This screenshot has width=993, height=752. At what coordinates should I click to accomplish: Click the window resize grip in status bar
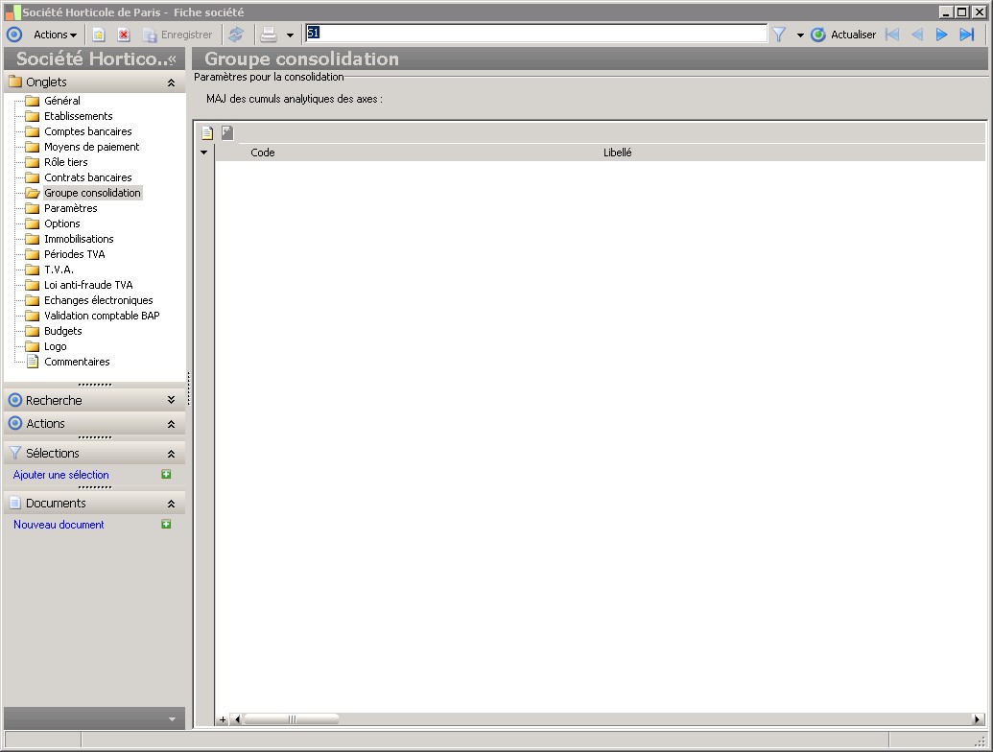pos(981,740)
